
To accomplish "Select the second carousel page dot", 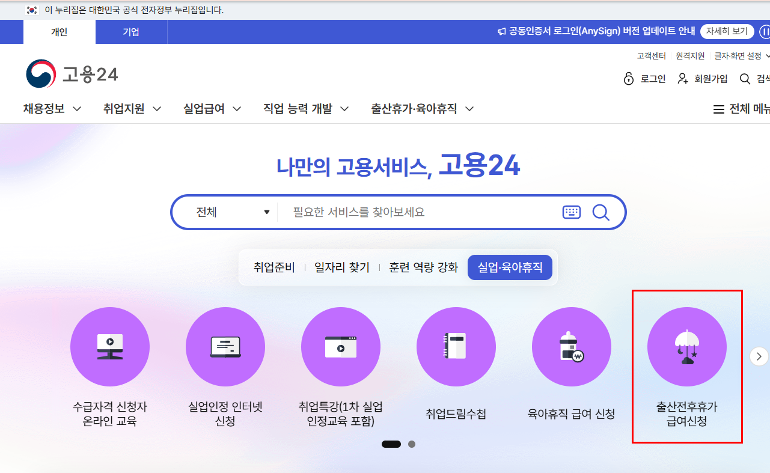I will [412, 444].
